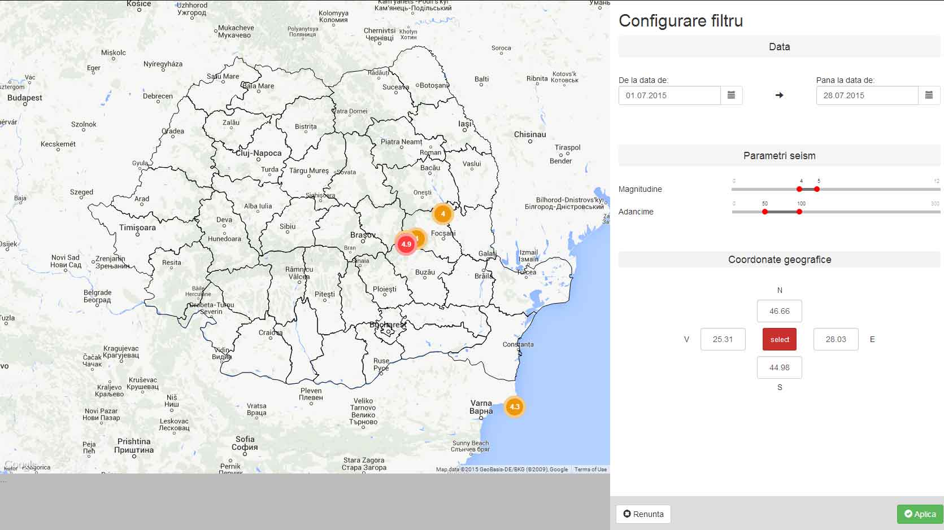The height and width of the screenshot is (530, 944).
Task: Apply the filter with the Aplica button
Action: tap(920, 514)
